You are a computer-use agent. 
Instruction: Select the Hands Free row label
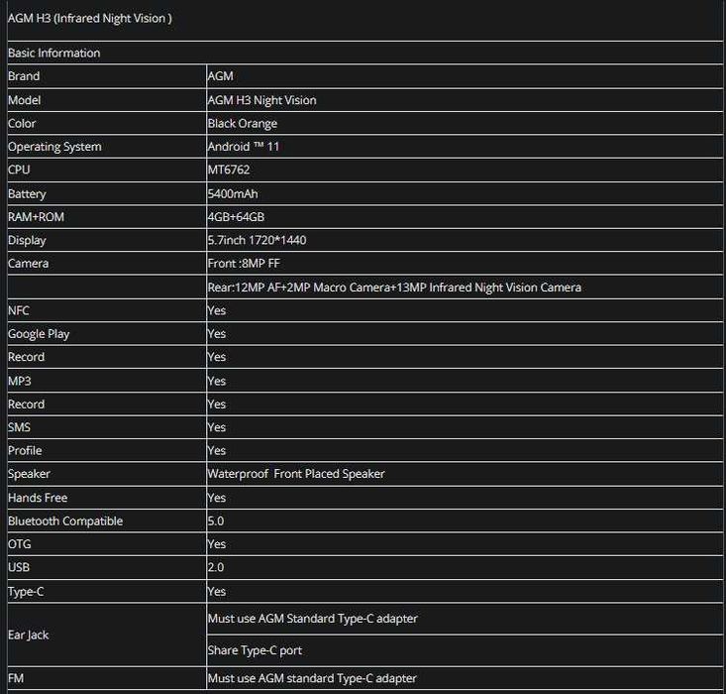tap(38, 498)
